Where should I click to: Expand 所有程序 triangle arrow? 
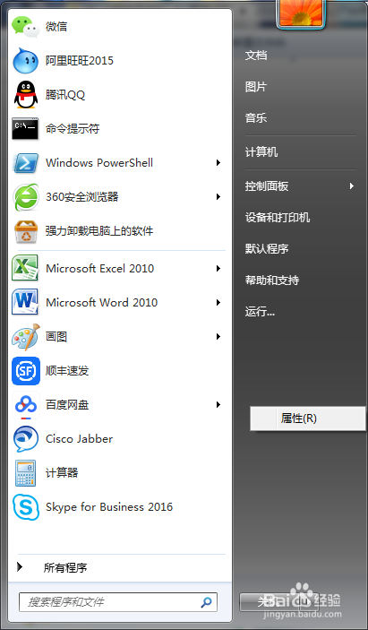(x=20, y=567)
